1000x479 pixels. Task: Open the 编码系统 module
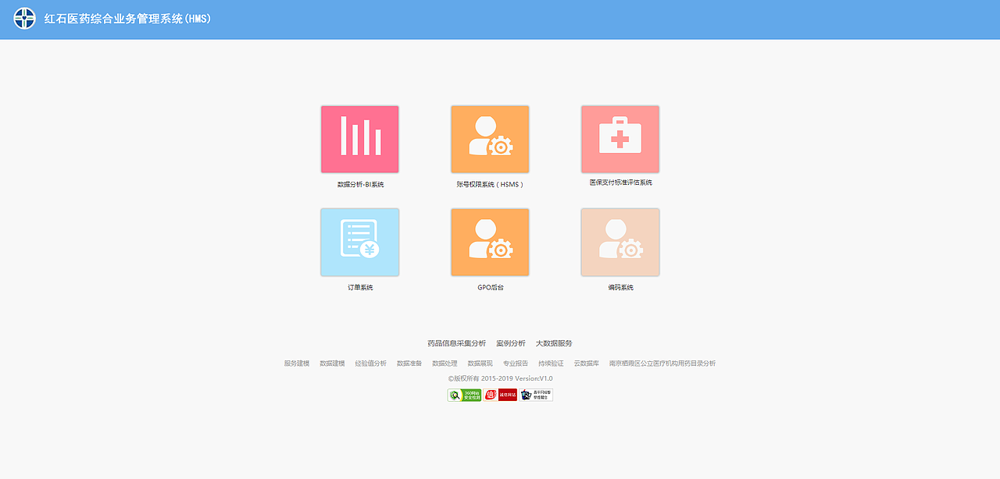(620, 242)
